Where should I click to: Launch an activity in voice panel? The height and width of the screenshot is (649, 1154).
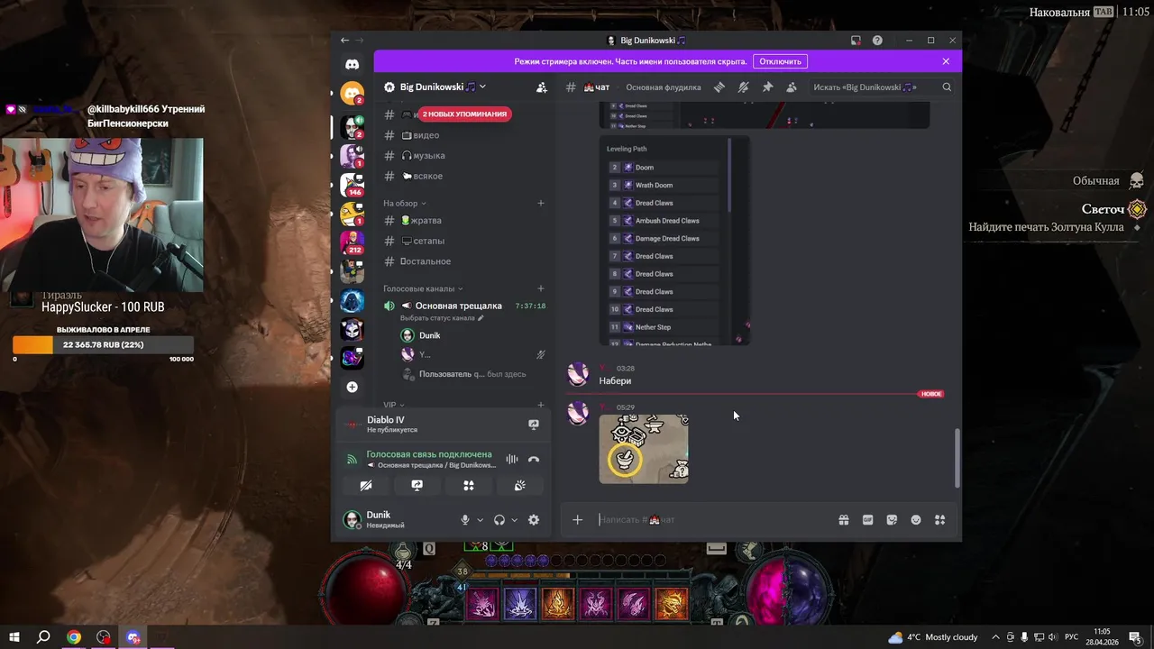(469, 485)
